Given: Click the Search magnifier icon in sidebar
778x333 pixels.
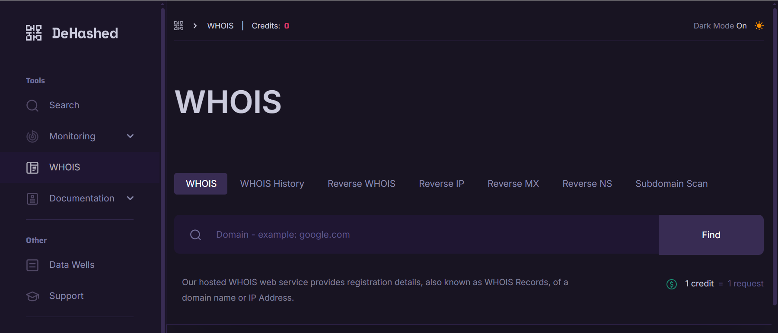Looking at the screenshot, I should tap(32, 106).
